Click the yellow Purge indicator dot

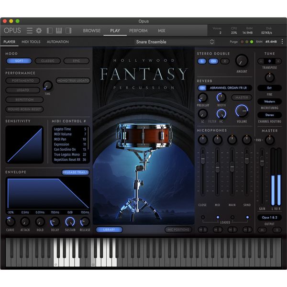[247, 42]
